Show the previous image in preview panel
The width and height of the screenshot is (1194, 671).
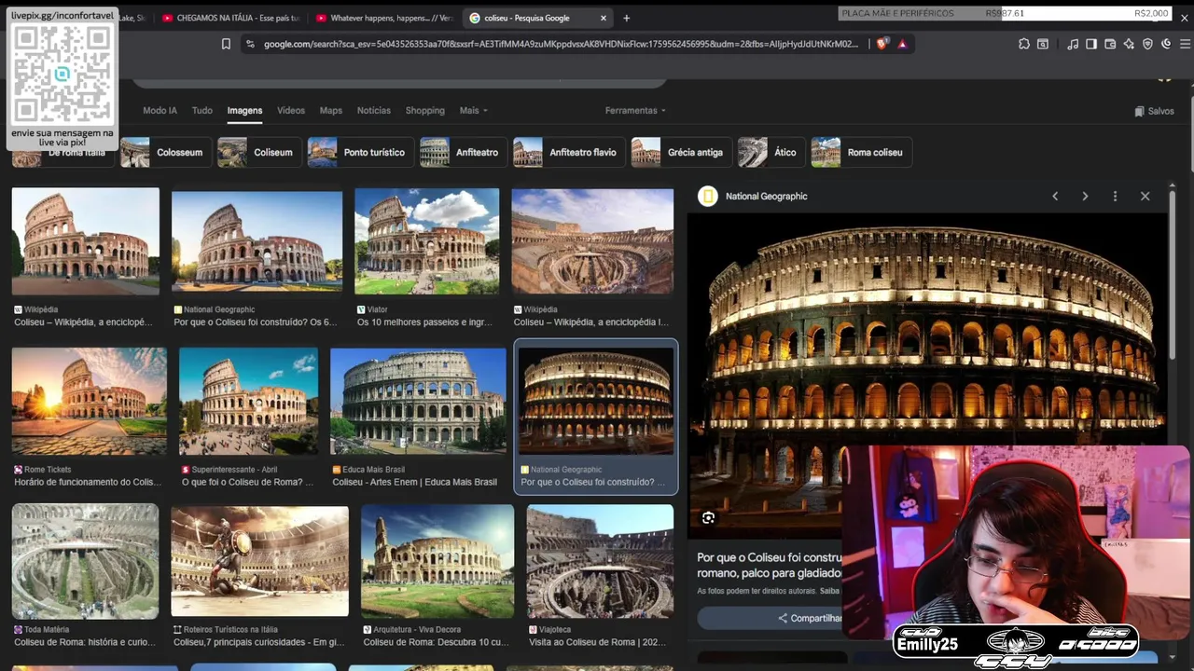tap(1055, 197)
